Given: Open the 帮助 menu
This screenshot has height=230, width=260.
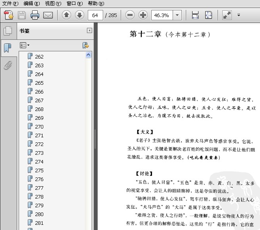Looking at the screenshot, I should (x=96, y=3).
